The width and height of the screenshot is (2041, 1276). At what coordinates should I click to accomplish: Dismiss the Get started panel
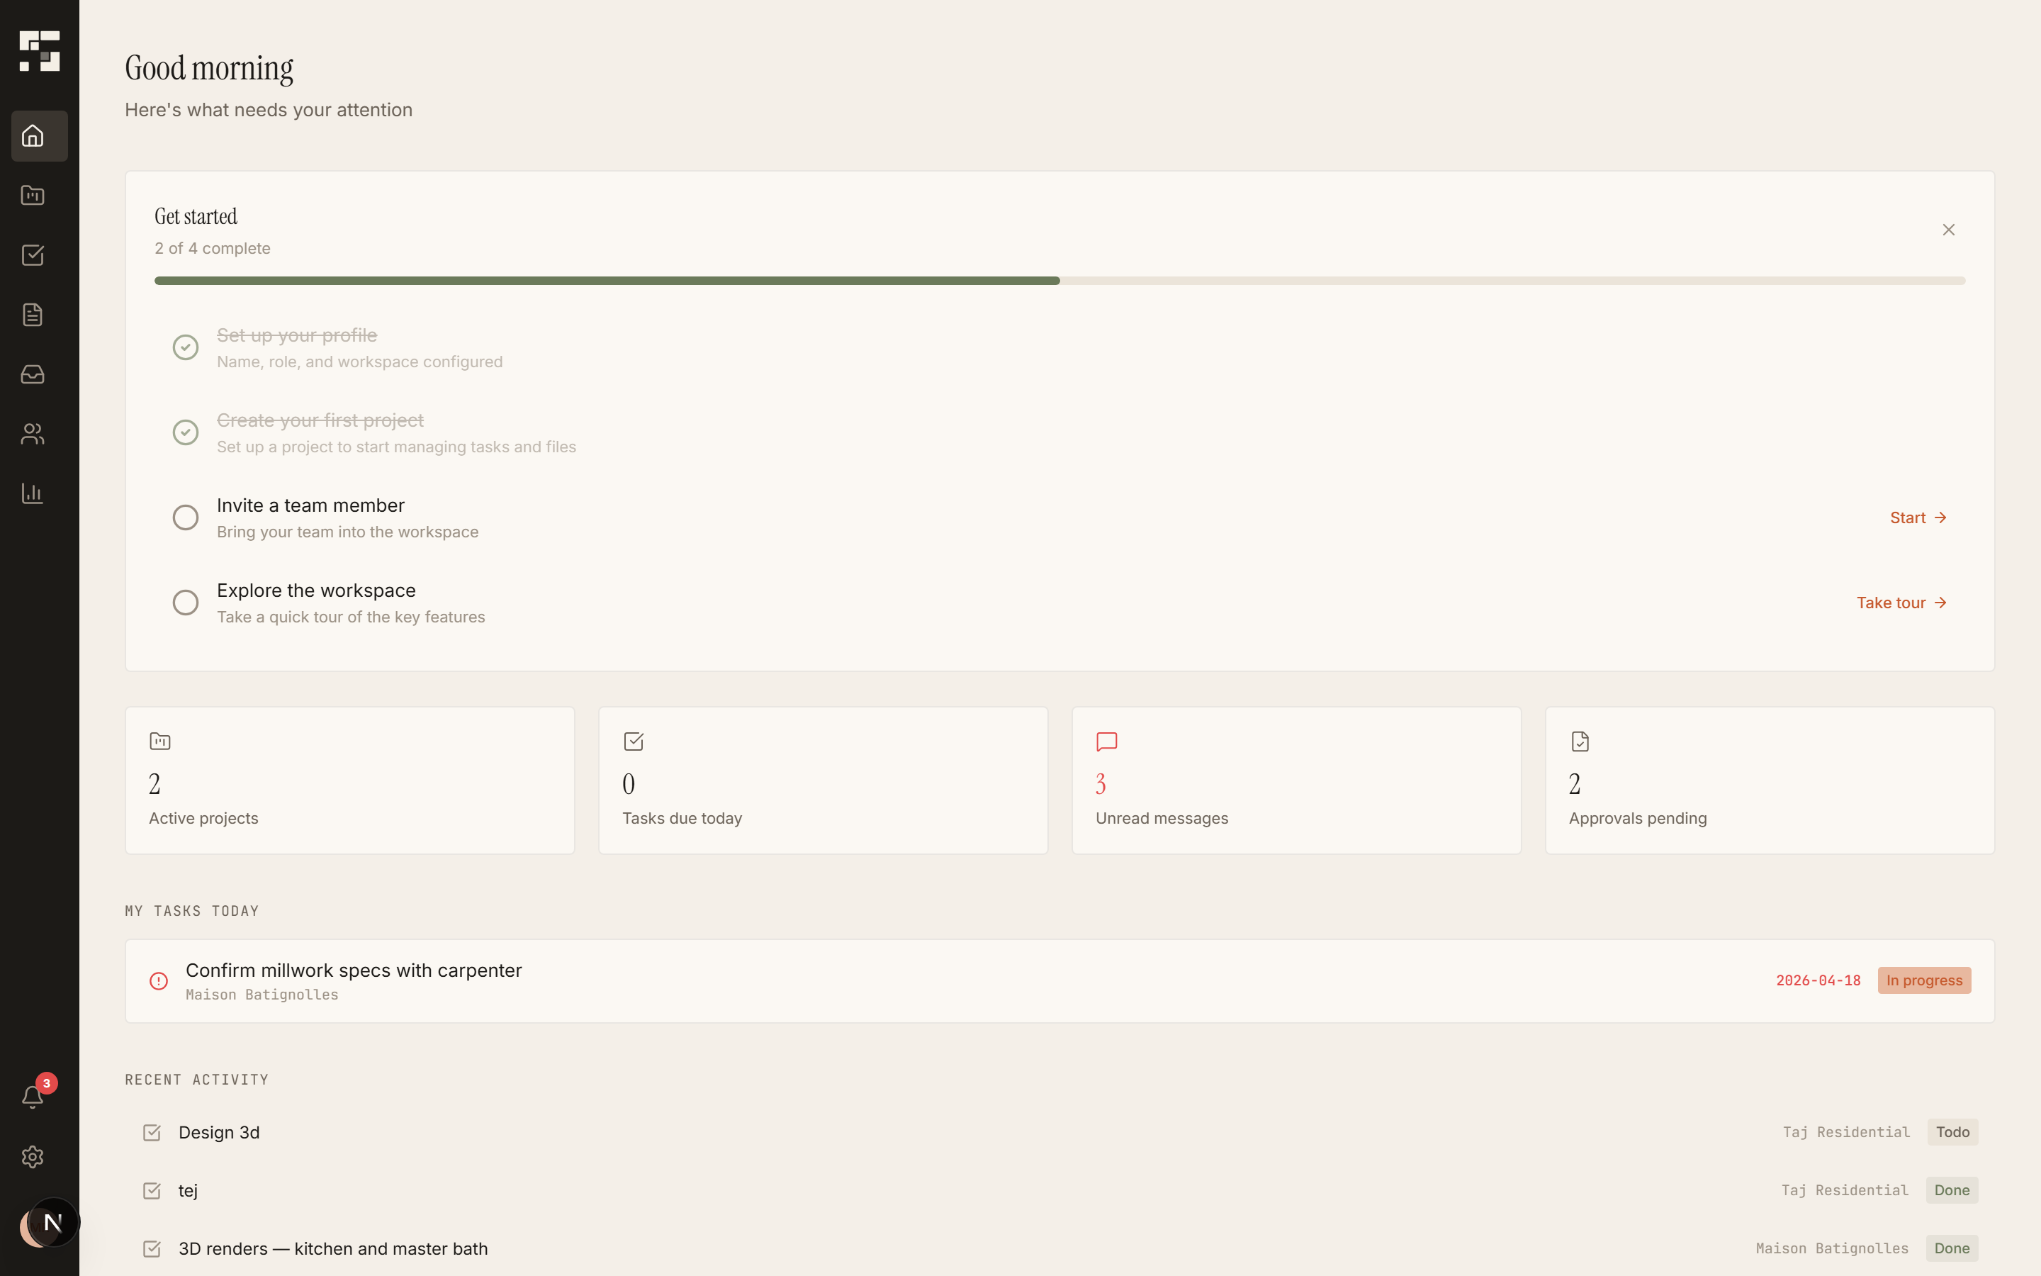(x=1948, y=230)
